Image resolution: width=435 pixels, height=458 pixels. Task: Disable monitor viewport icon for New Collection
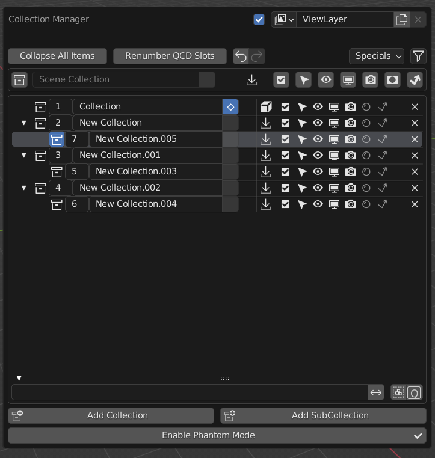tap(334, 123)
